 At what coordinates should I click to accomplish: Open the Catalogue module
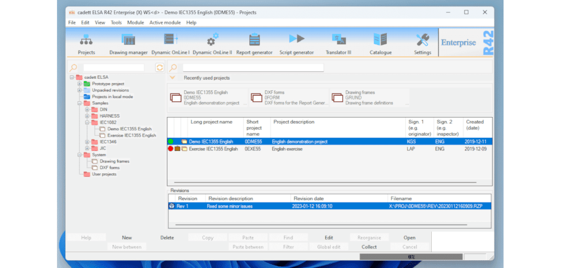pyautogui.click(x=380, y=44)
